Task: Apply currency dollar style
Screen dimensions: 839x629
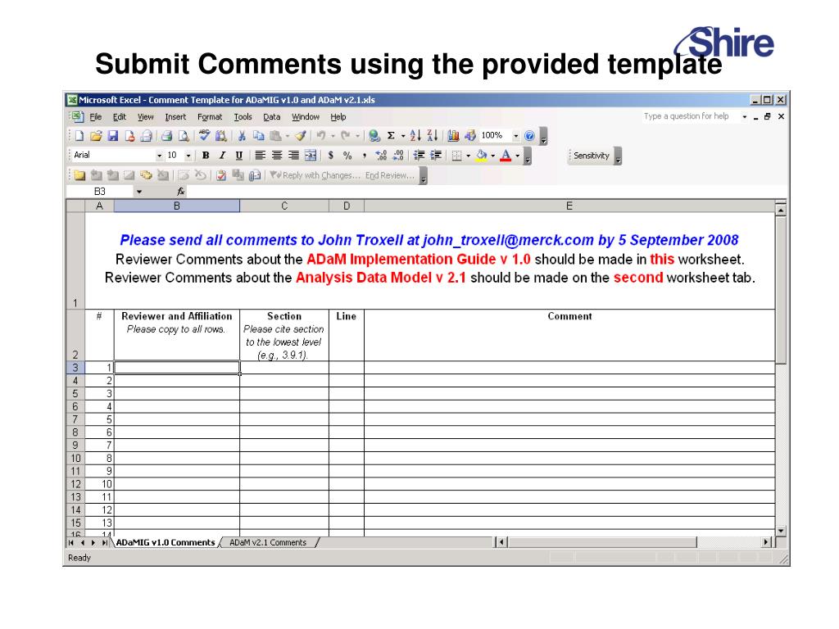Action: (331, 156)
